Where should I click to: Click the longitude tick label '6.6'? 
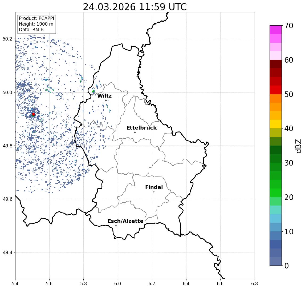point(220,284)
